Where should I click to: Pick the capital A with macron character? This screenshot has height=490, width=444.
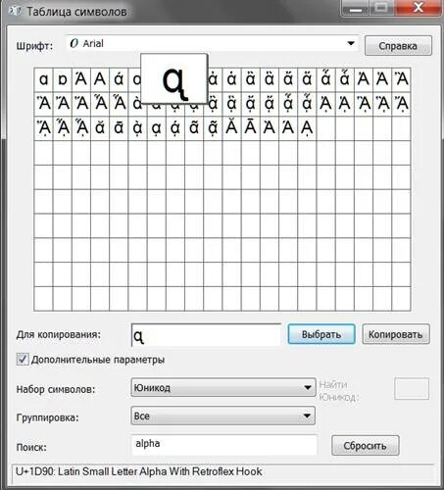point(251,128)
